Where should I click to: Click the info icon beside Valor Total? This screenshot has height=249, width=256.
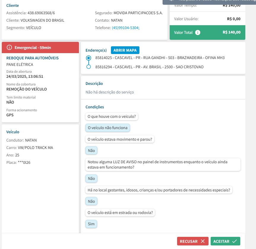198,33
